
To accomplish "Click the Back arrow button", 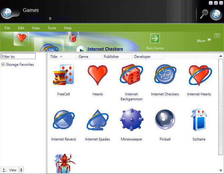I will pyautogui.click(x=7, y=13).
